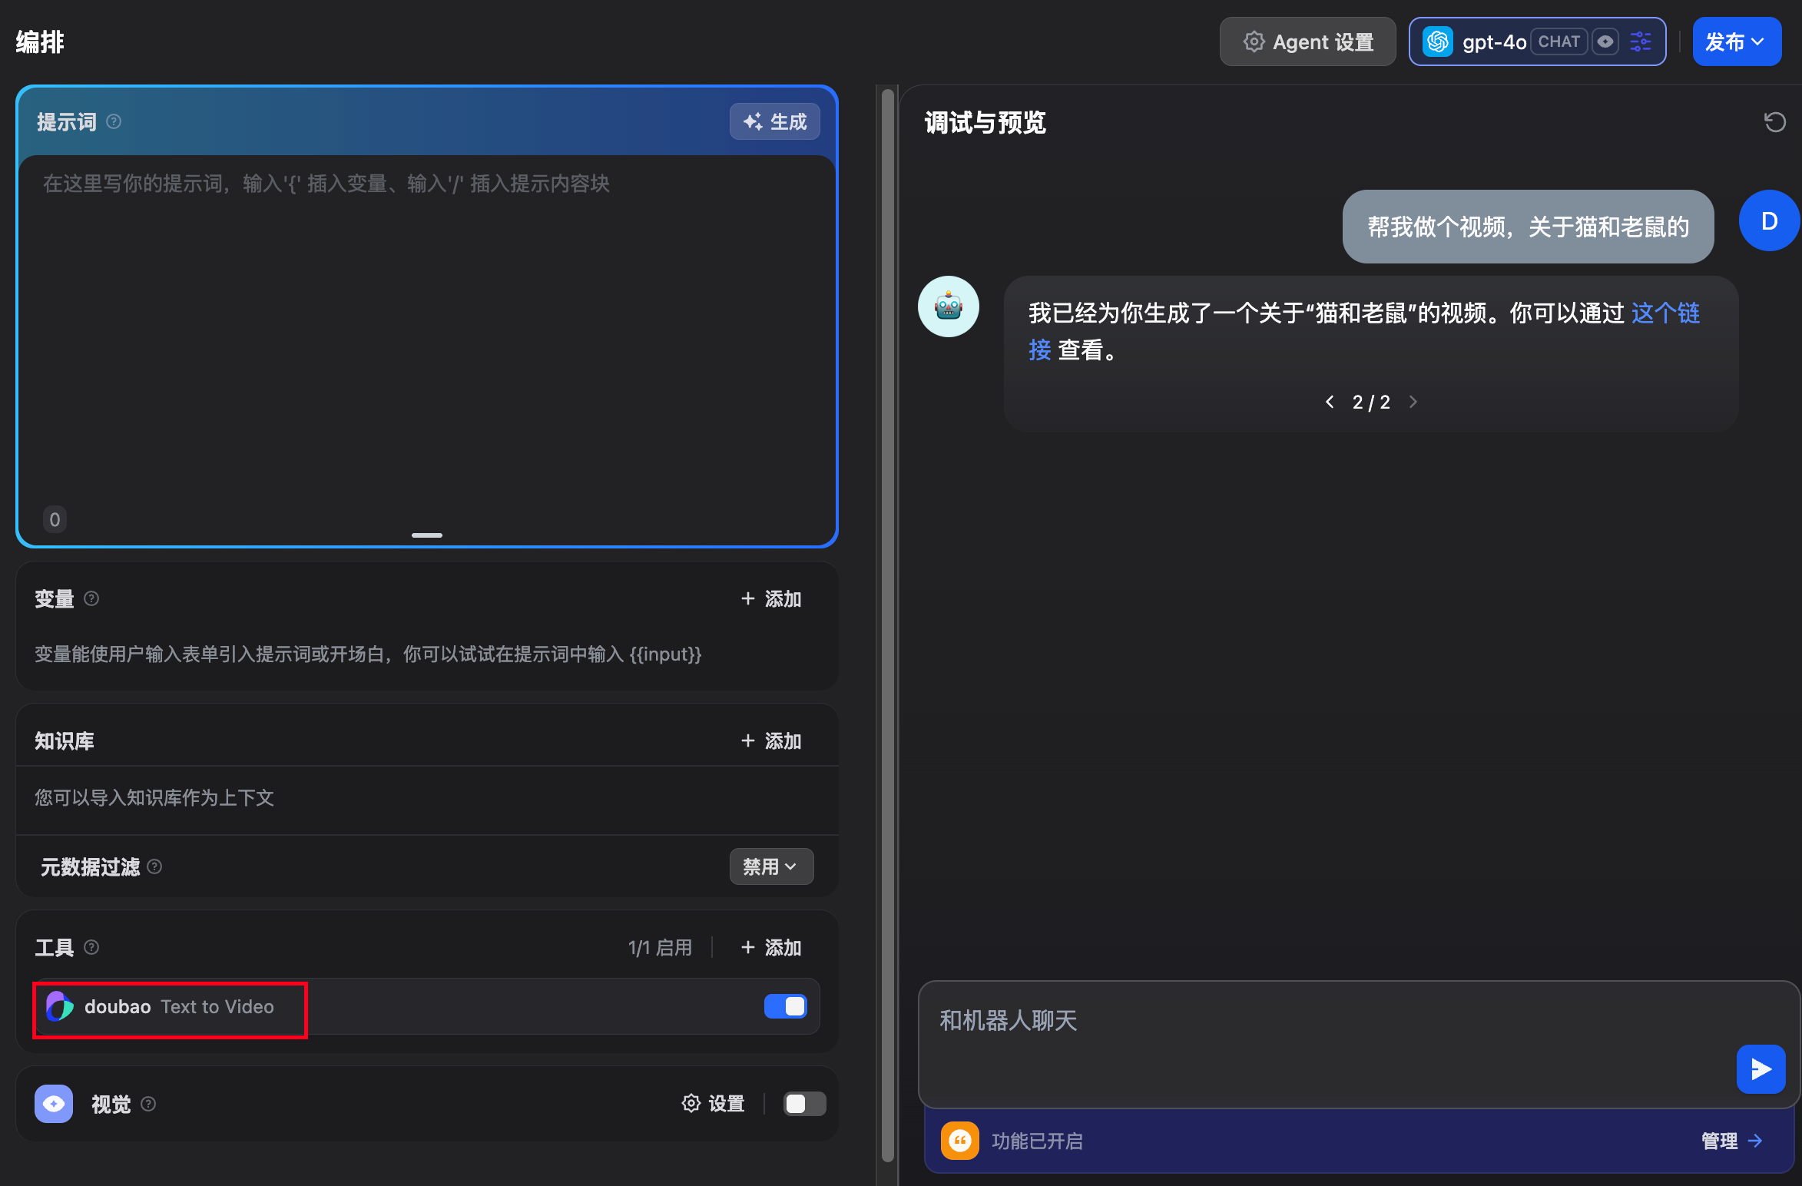Click the left panel vertical scrollbar
The width and height of the screenshot is (1802, 1186).
(887, 625)
